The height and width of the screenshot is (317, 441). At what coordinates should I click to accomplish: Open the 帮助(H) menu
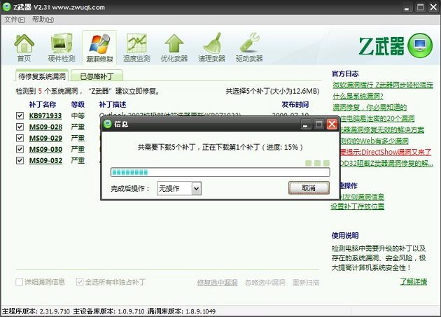43,20
